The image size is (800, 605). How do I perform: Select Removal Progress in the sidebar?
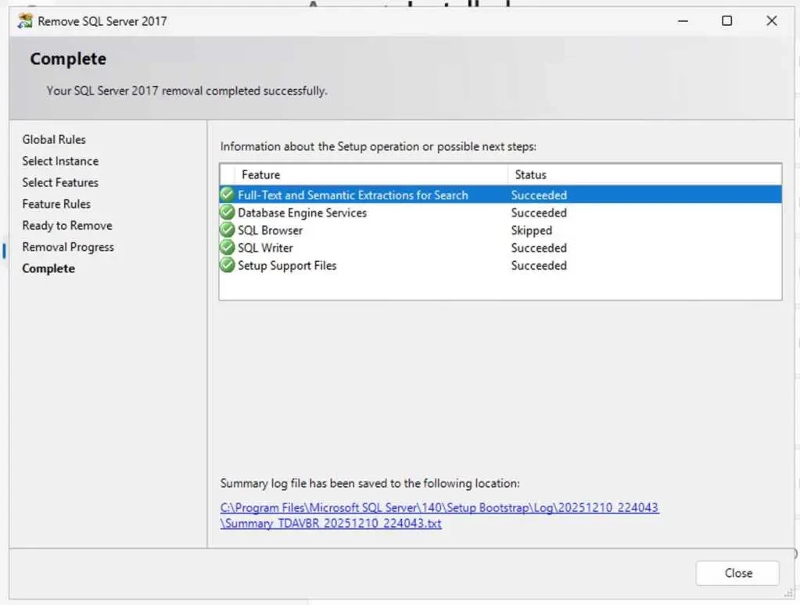click(x=68, y=247)
